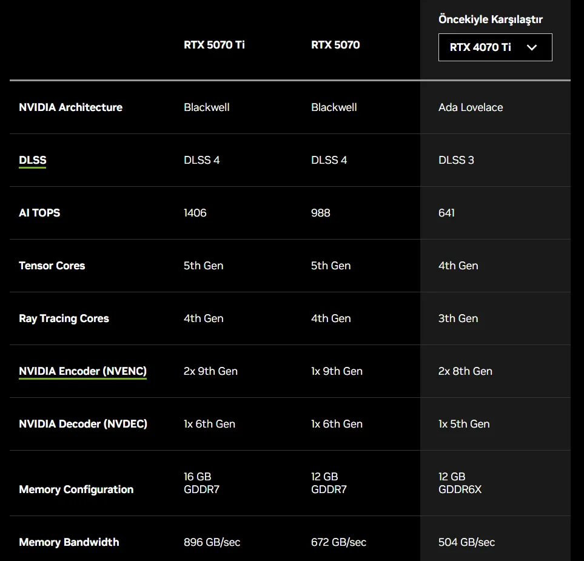Click the RTX 5070 Ti column header
This screenshot has width=584, height=561.
214,45
